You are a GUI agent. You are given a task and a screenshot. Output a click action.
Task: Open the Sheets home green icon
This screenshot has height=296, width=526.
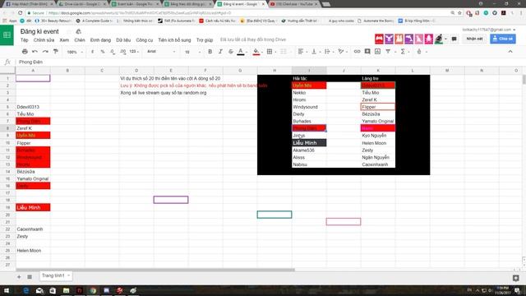(x=7, y=35)
